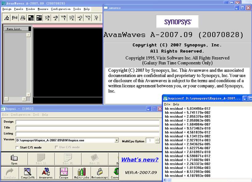Click the greyed Simulate arrow button

10,173
